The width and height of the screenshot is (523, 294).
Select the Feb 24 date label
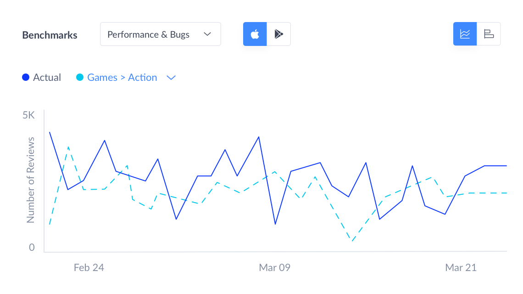(89, 267)
